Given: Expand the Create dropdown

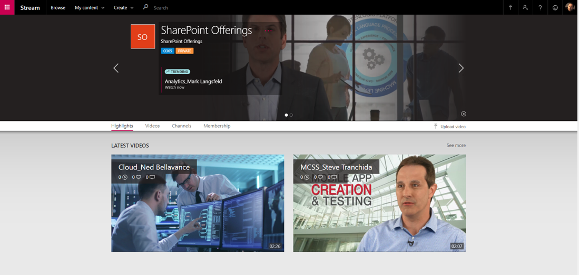Looking at the screenshot, I should [x=124, y=8].
